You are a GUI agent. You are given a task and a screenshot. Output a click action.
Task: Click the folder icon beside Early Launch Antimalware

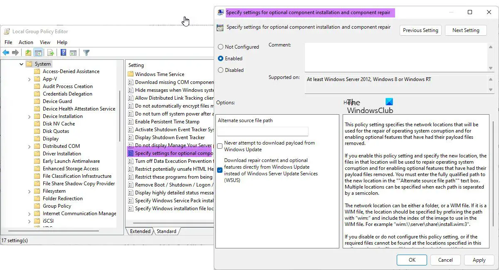(37, 161)
